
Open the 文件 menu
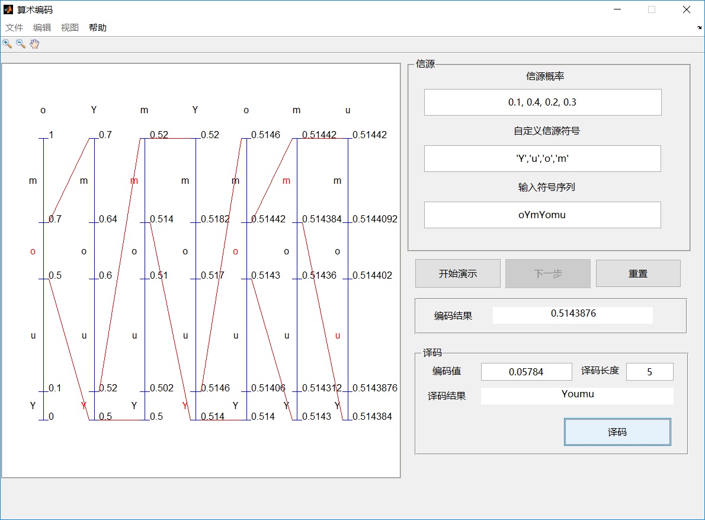[14, 28]
